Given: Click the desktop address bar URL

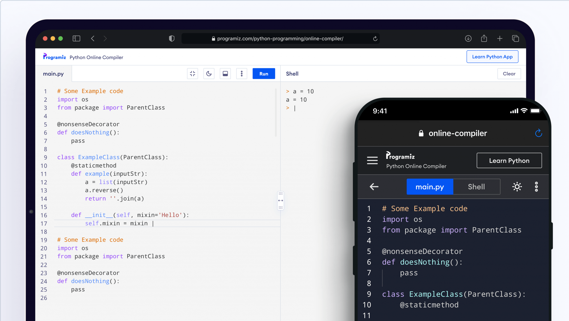Looking at the screenshot, I should (280, 39).
